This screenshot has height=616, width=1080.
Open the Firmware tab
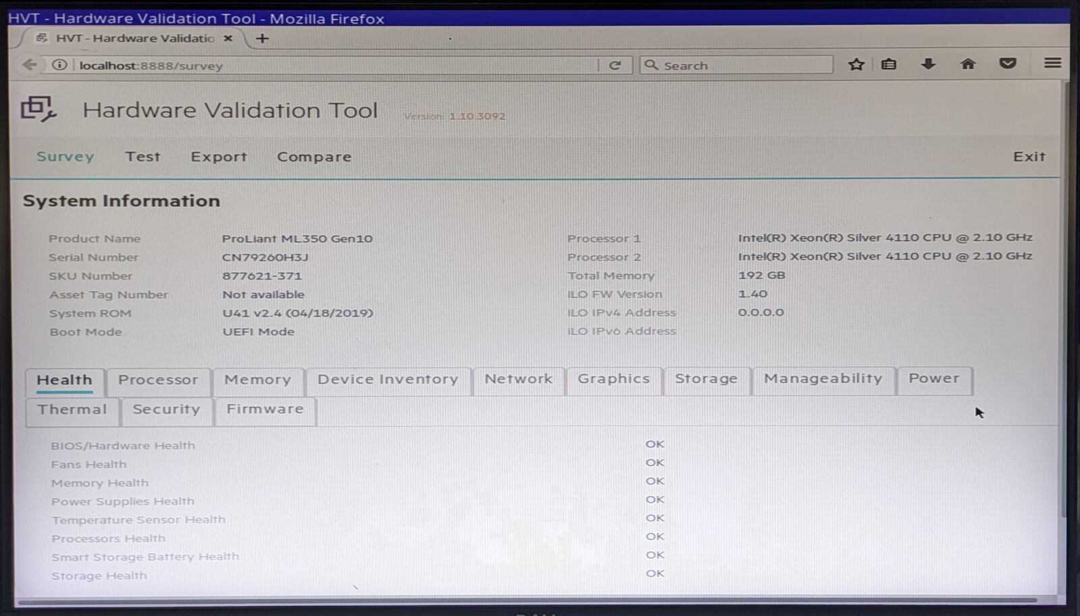click(x=265, y=409)
